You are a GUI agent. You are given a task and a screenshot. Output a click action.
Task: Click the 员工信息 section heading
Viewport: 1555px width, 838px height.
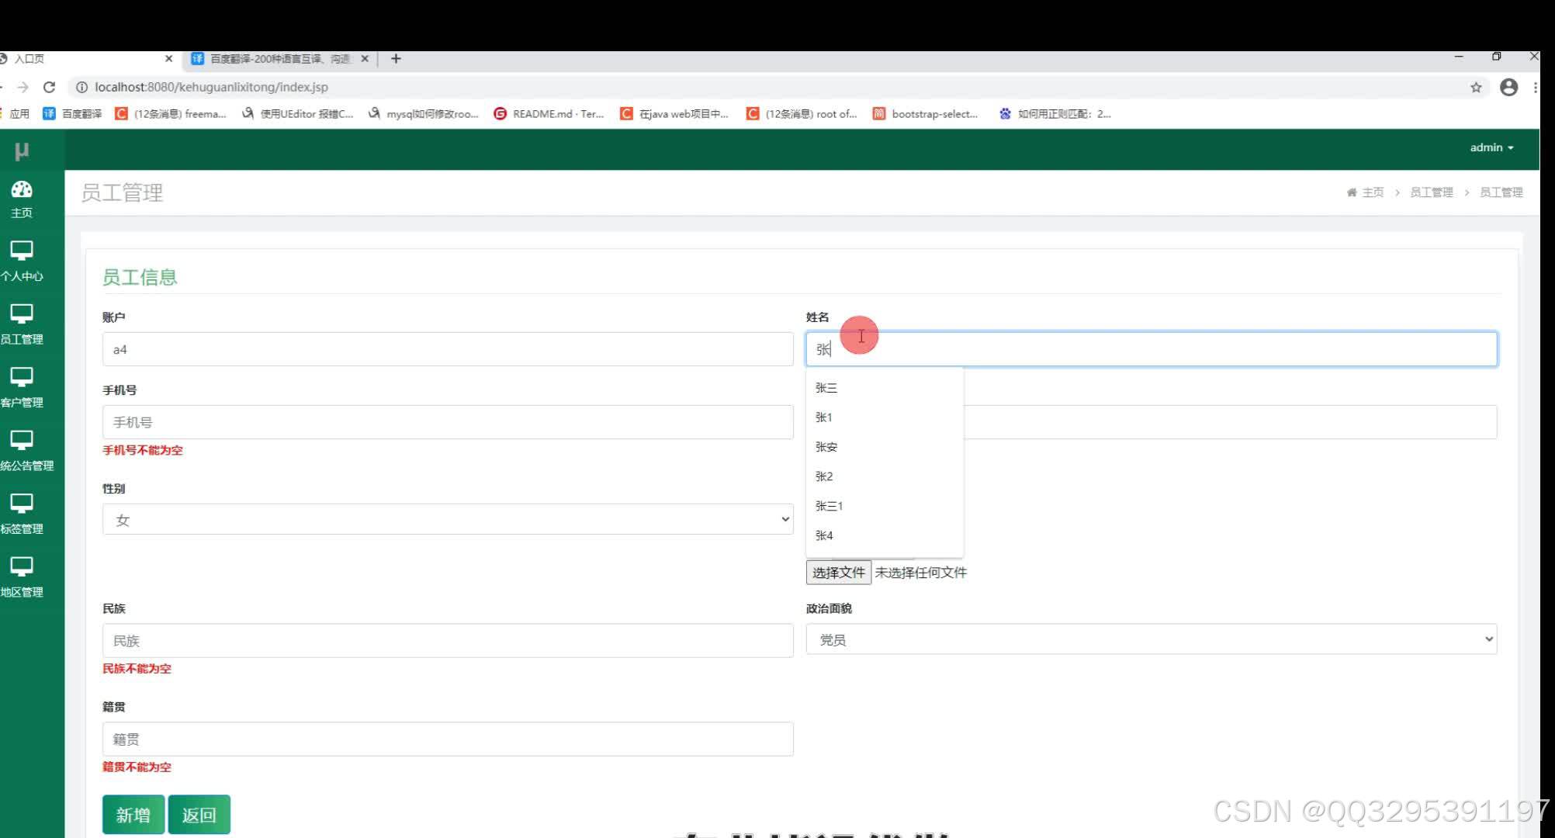[140, 277]
